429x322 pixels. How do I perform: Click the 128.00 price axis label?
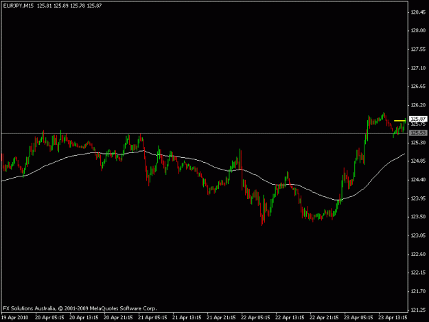click(418, 31)
